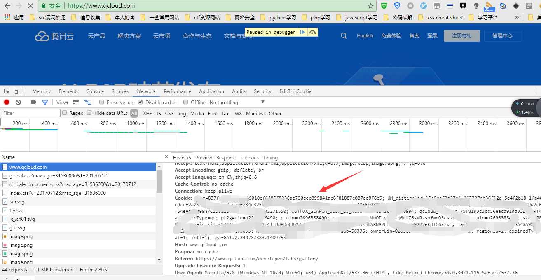
Task: Close the request details pane with X
Action: click(x=166, y=157)
